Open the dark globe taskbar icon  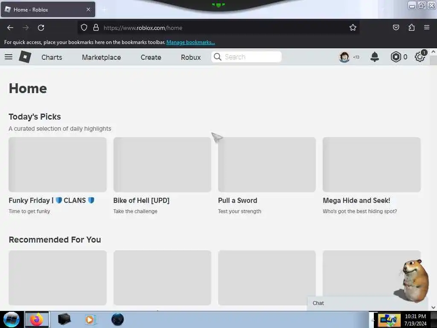[117, 319]
